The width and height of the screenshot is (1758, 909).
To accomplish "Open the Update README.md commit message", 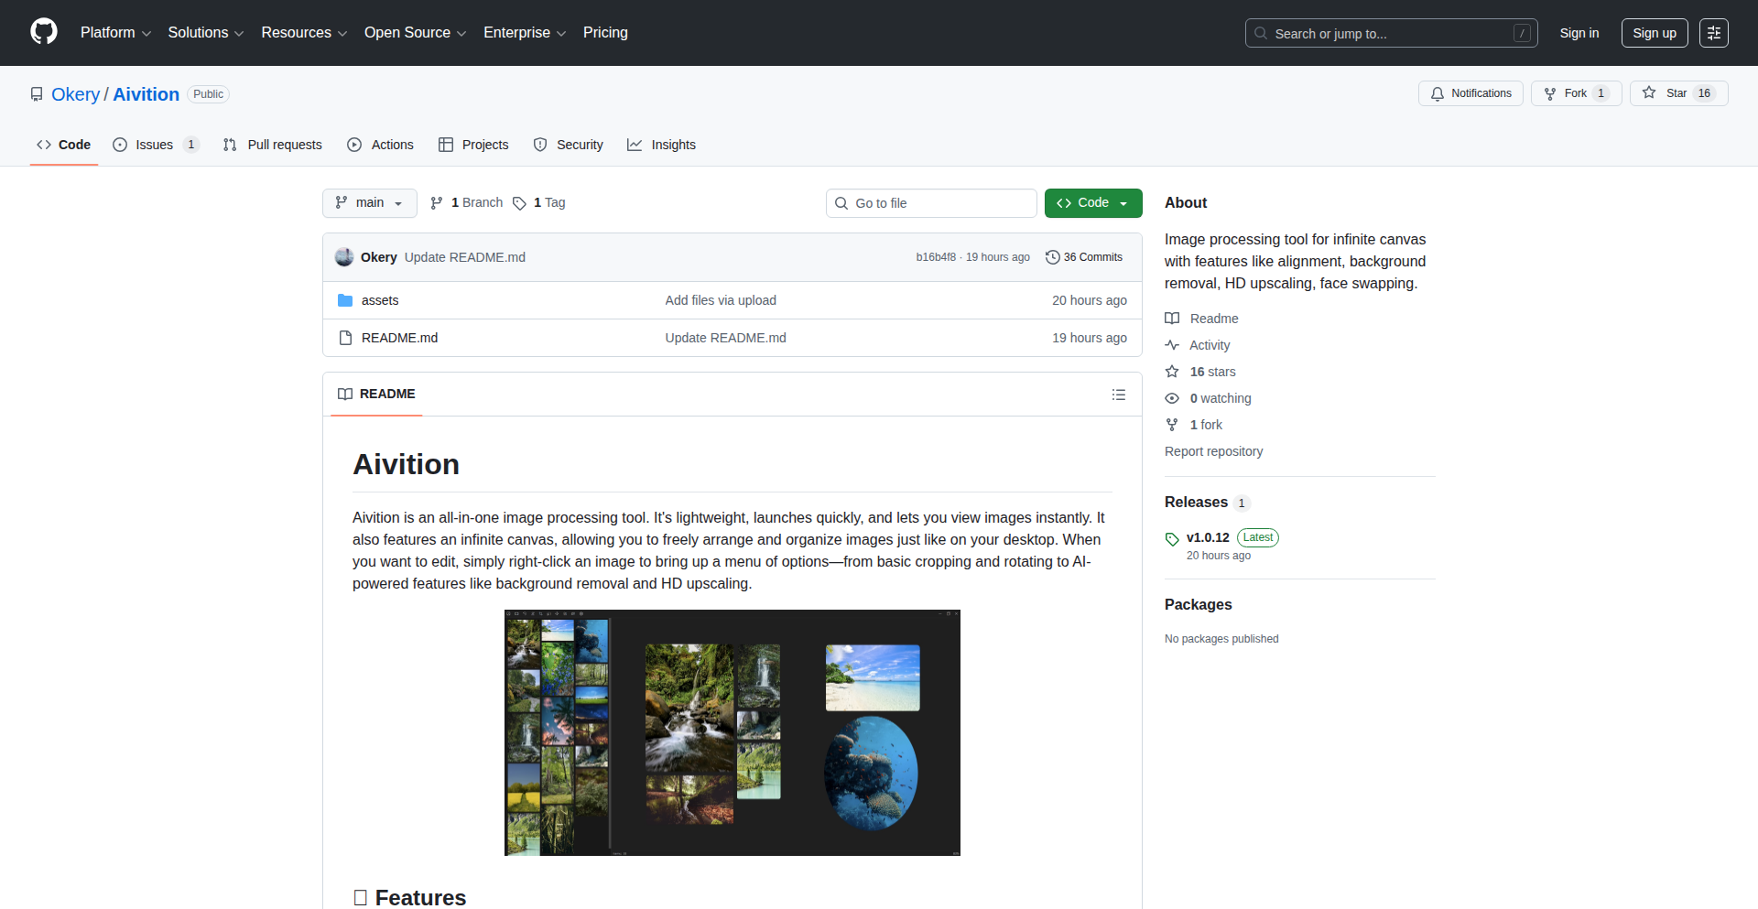I will coord(465,257).
